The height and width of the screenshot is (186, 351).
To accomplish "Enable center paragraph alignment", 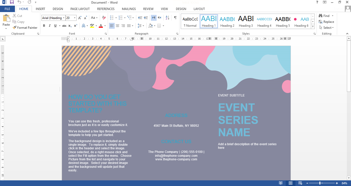I will pyautogui.click(x=118, y=25).
